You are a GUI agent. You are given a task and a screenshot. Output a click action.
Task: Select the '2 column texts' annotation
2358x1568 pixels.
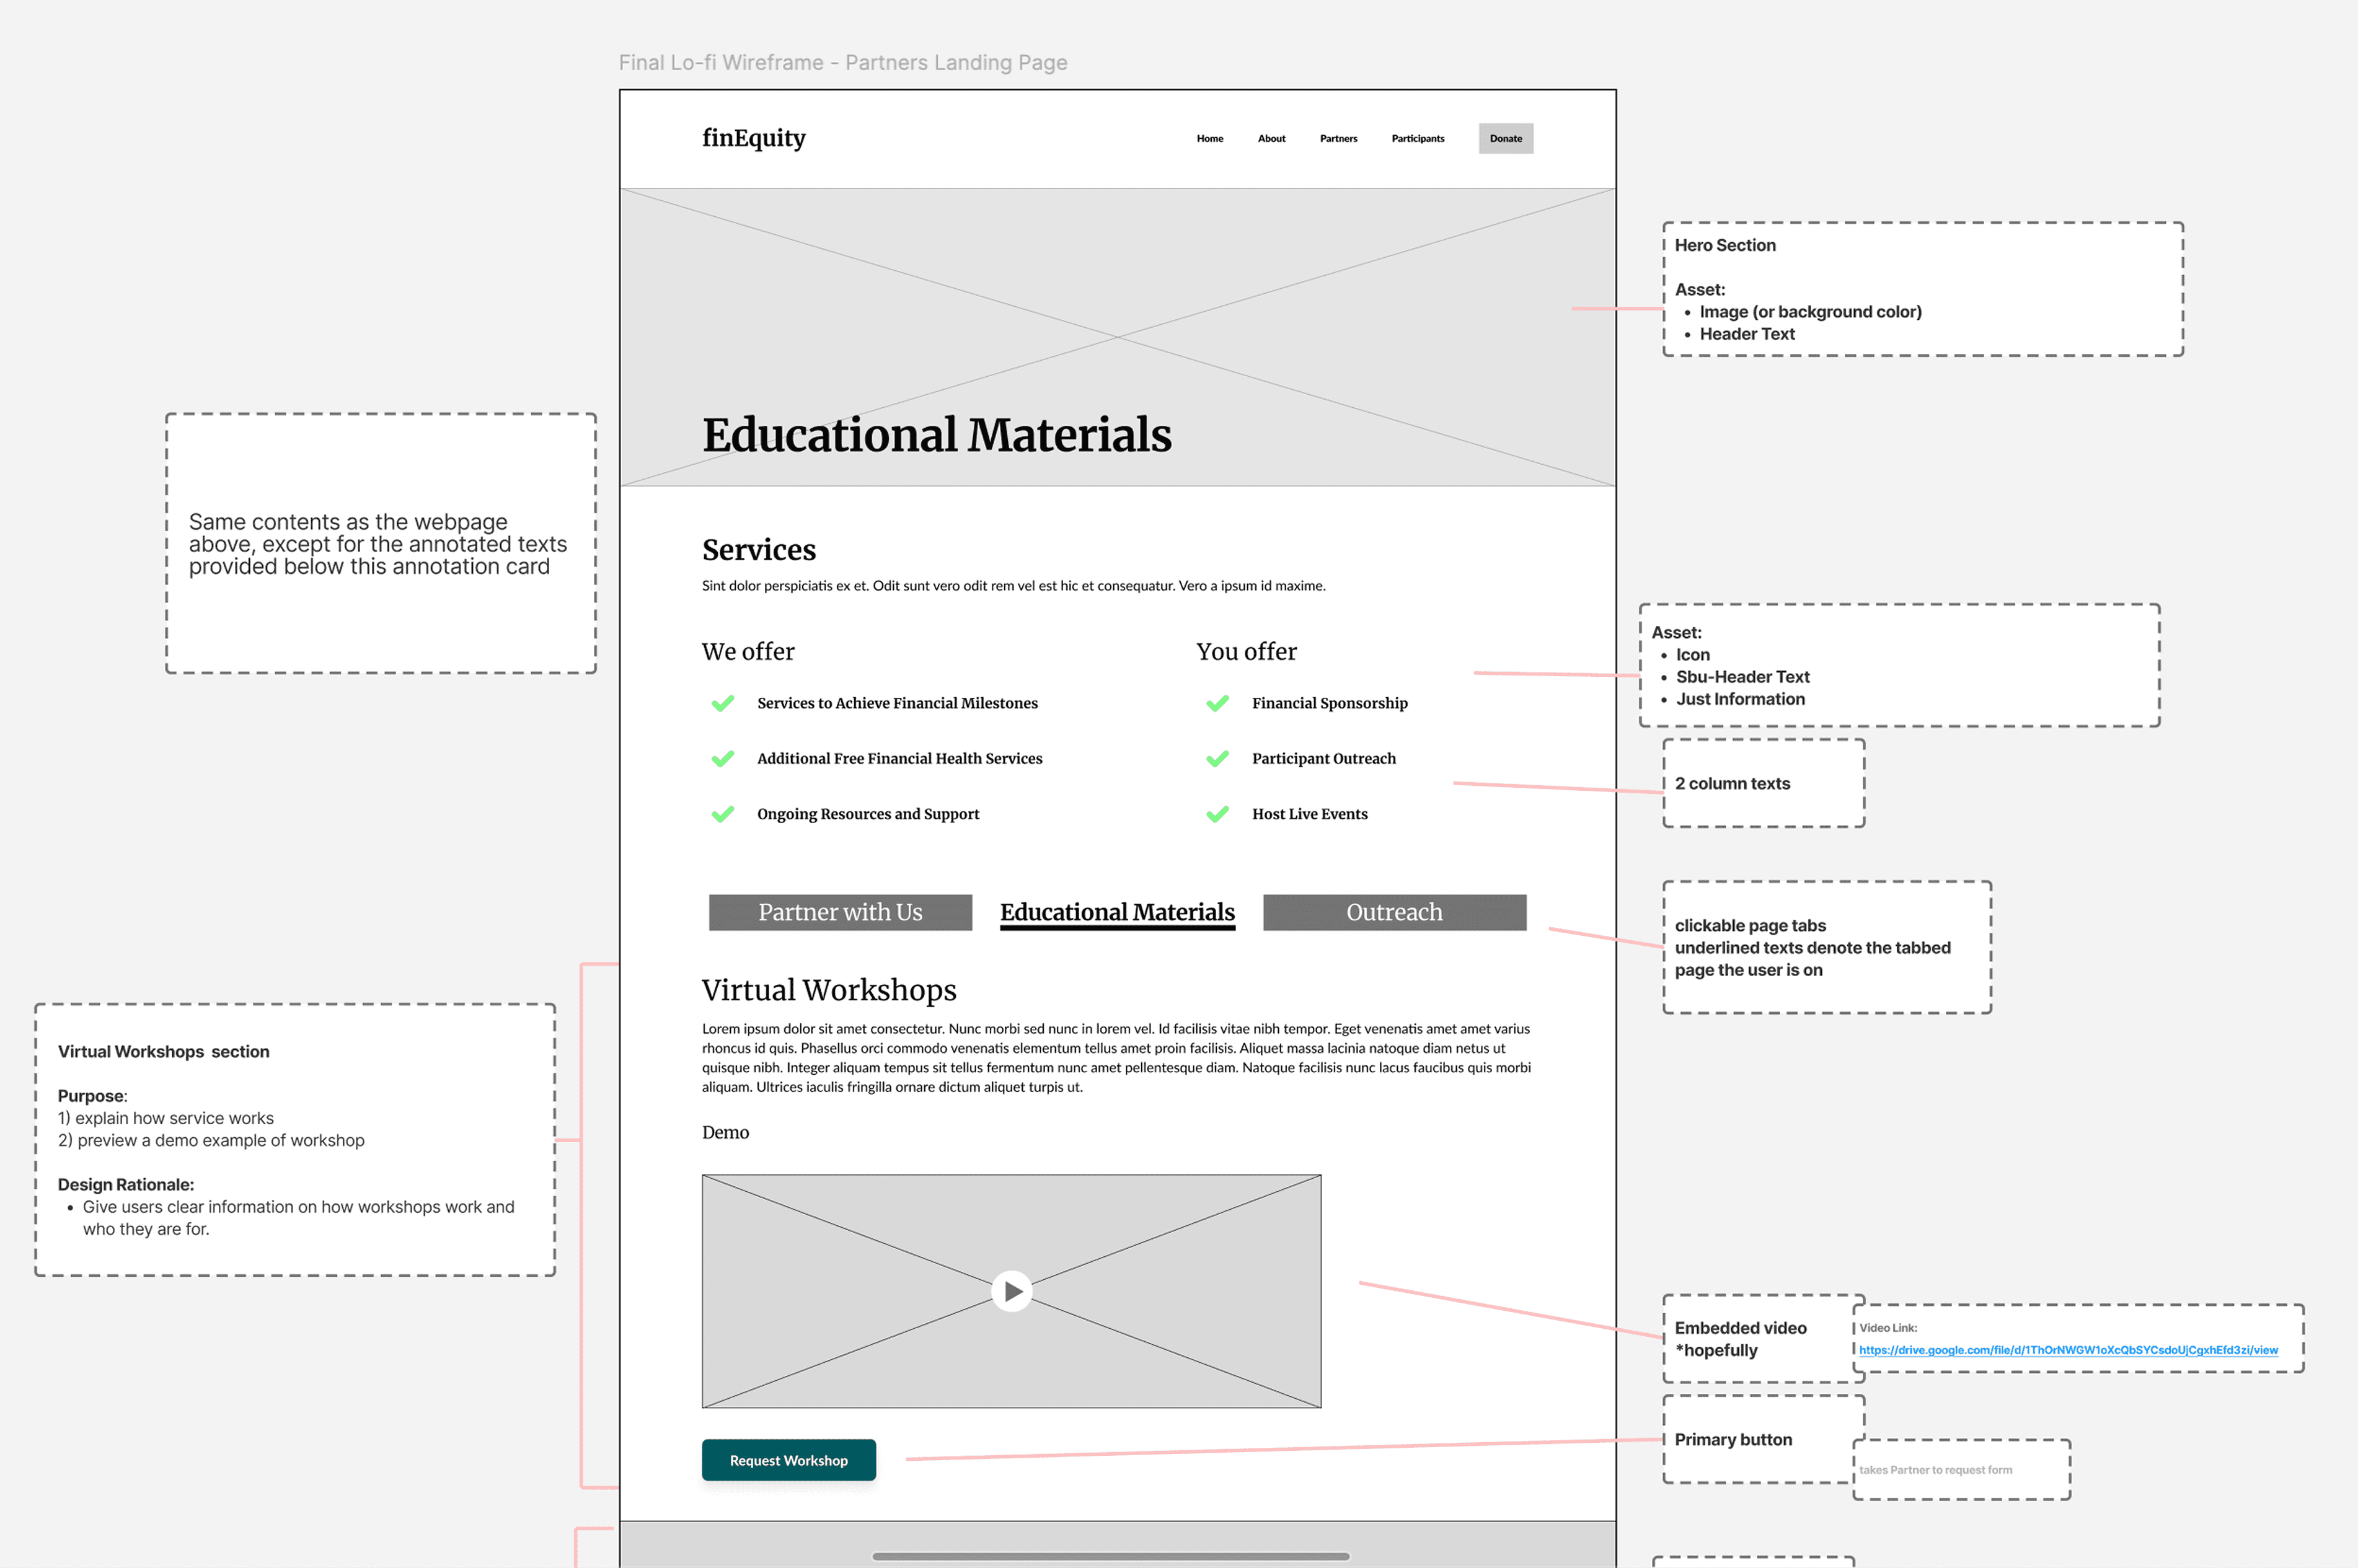[1732, 784]
